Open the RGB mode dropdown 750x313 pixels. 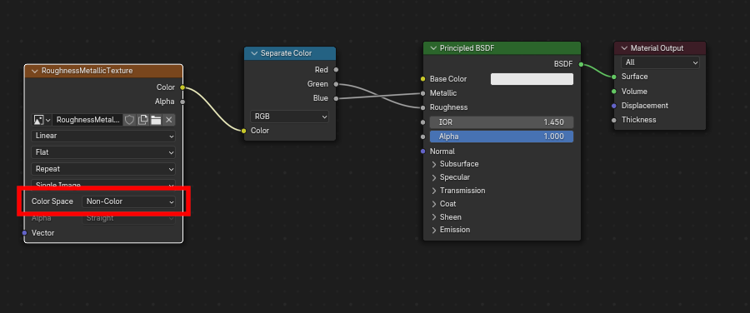pyautogui.click(x=289, y=116)
